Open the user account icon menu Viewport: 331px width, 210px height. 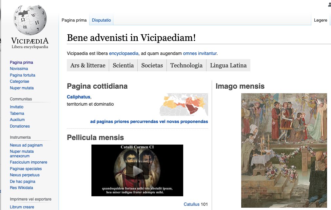point(329,5)
